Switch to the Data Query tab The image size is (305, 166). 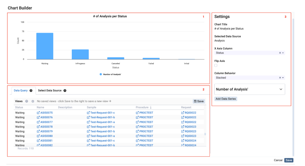pyautogui.click(x=21, y=90)
